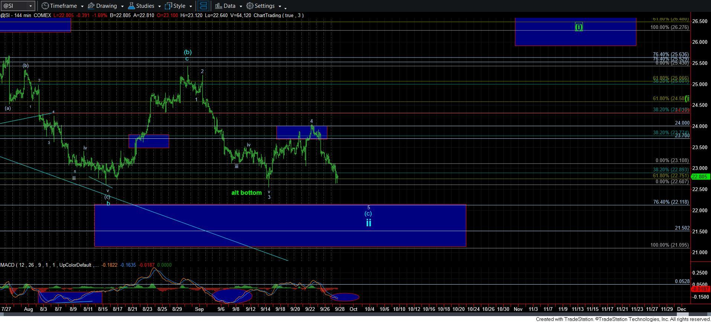Click the "76.40% (22.118)" Fibonacci label
Viewport: 711px width, 322px height.
[671, 202]
